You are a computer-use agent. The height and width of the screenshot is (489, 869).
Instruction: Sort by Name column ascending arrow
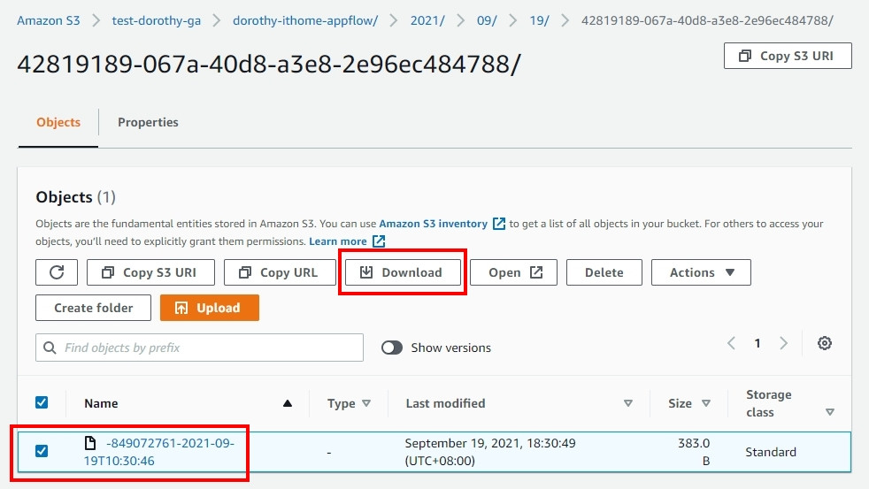(x=287, y=403)
